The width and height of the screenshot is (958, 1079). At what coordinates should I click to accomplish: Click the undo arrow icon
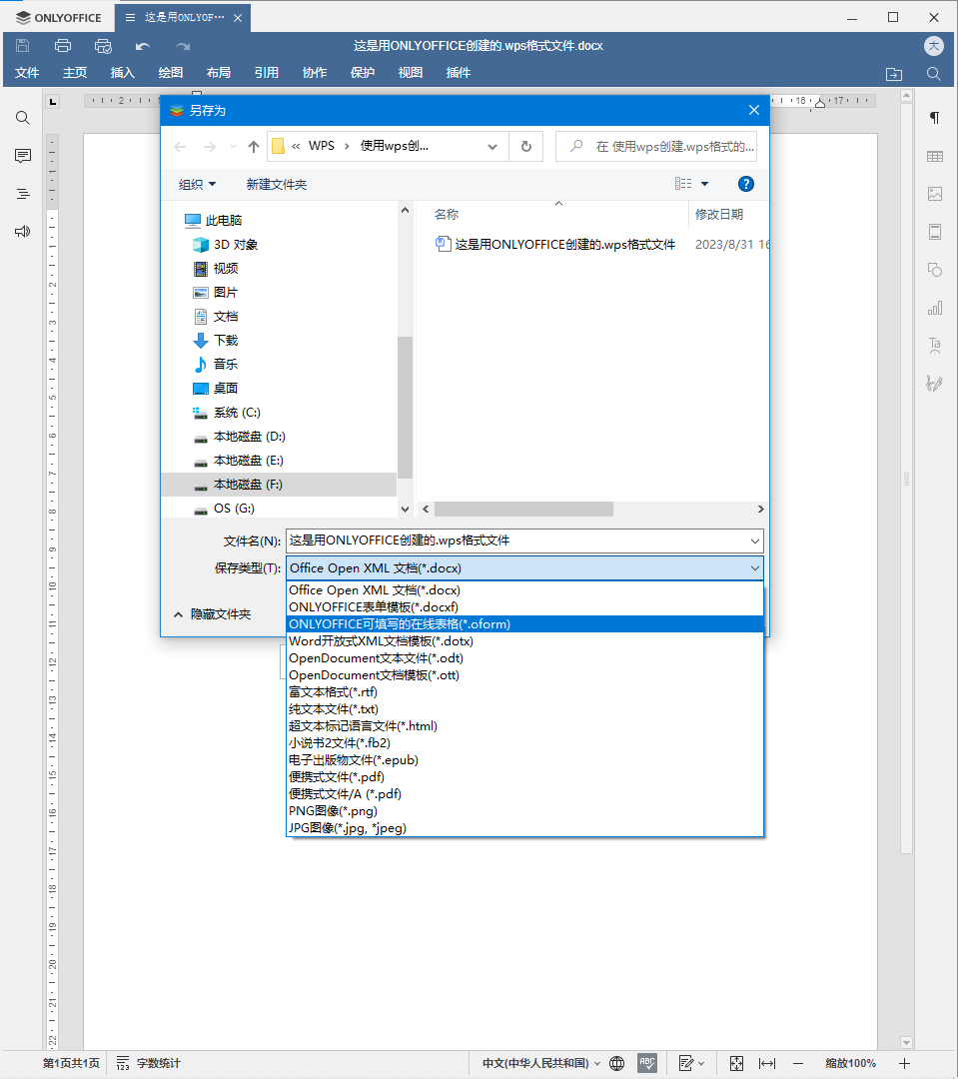point(141,45)
